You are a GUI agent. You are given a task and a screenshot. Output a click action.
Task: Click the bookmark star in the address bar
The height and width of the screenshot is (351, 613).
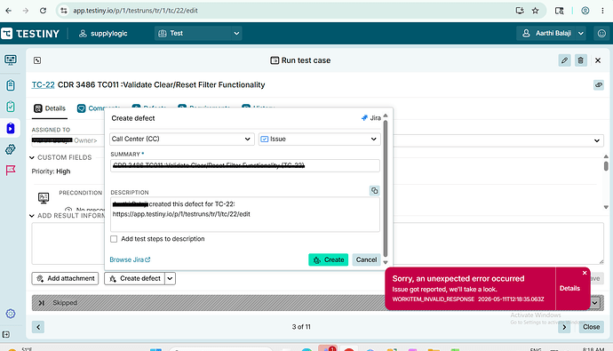point(535,11)
